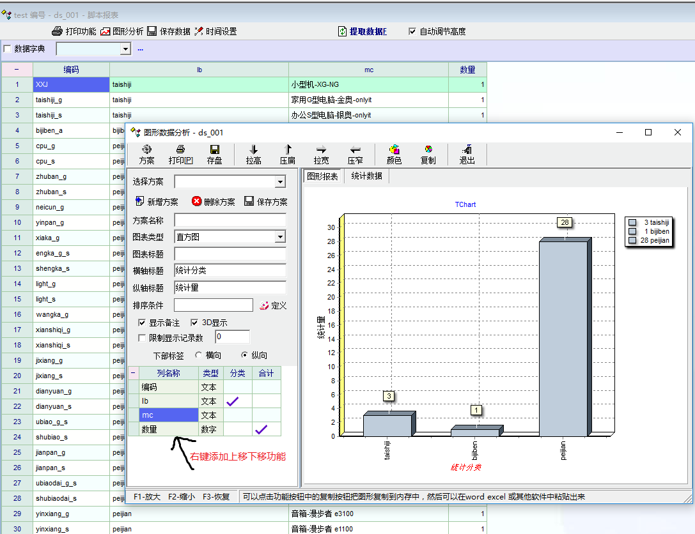Click the 新增方案 button
Image resolution: width=695 pixels, height=534 pixels.
click(x=157, y=202)
